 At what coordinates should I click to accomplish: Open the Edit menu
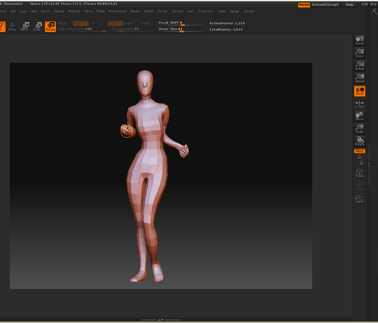pyautogui.click(x=13, y=11)
